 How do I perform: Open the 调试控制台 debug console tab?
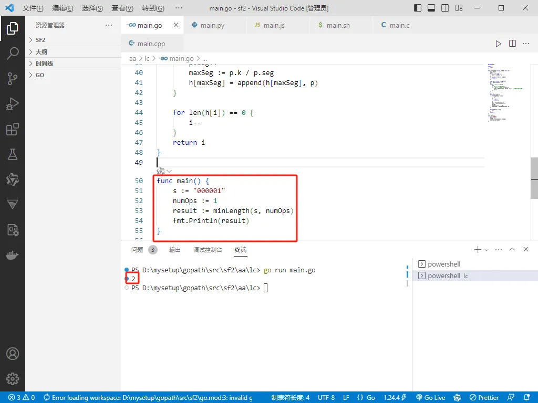point(208,250)
